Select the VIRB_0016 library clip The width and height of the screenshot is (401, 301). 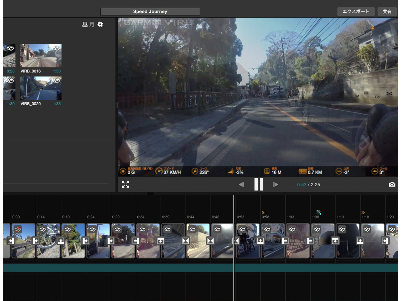tap(41, 56)
